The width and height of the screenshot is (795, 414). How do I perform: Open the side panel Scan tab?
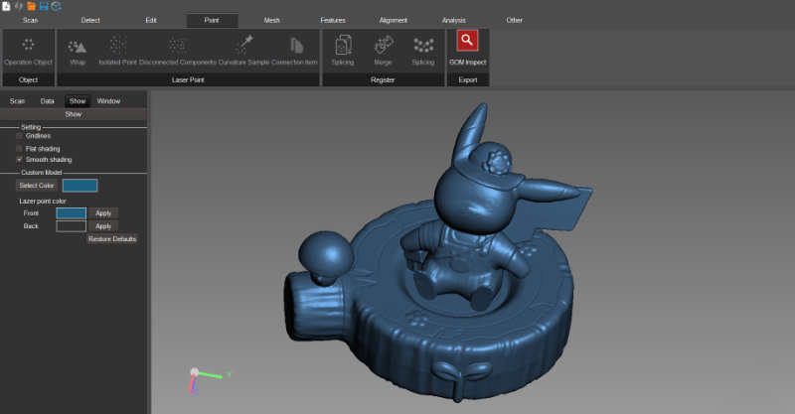17,101
